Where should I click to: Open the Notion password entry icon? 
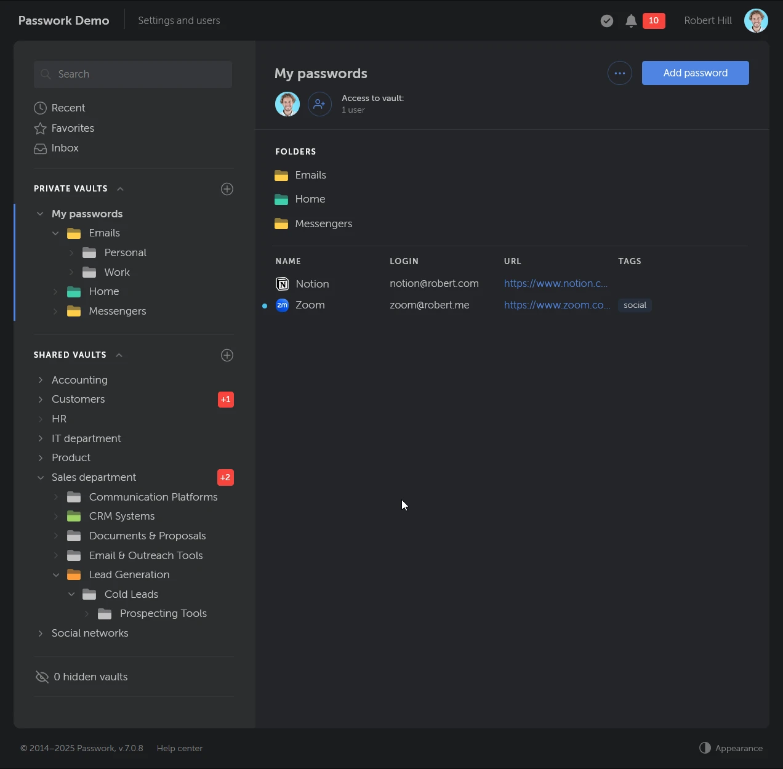[282, 284]
